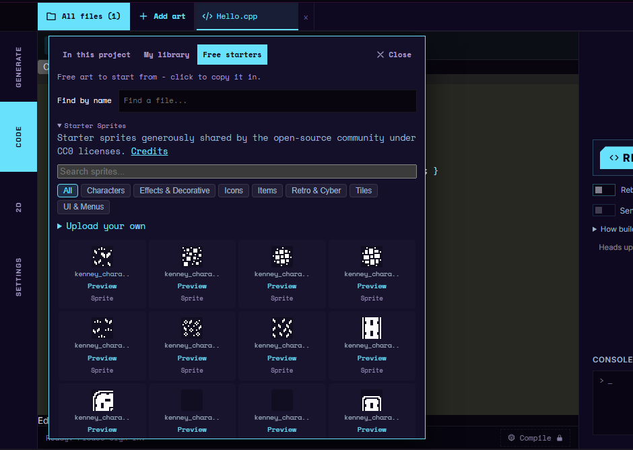
Task: Collapse the Starter Sprites section
Action: coord(92,125)
